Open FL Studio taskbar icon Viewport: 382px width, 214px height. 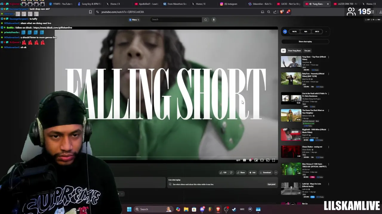click(x=210, y=209)
